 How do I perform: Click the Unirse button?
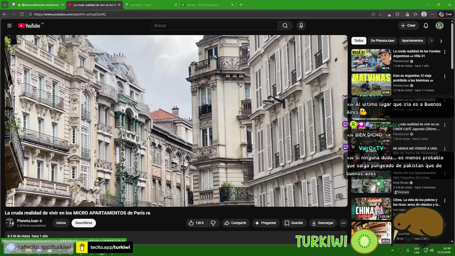tap(61, 223)
